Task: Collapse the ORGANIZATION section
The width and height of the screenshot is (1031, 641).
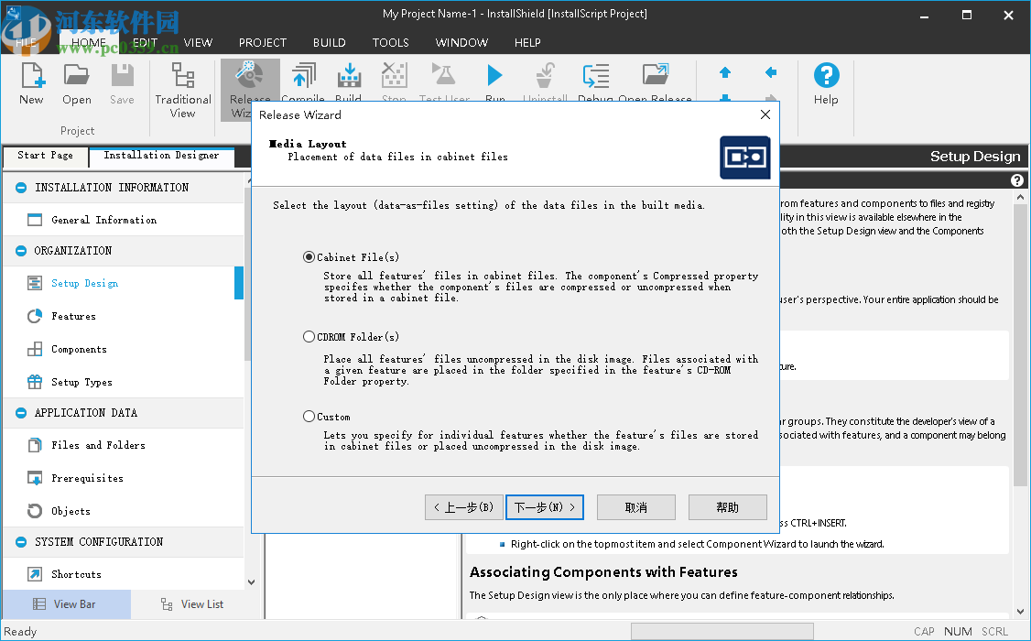Action: [x=20, y=250]
